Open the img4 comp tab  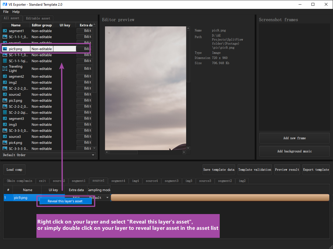[135, 181]
